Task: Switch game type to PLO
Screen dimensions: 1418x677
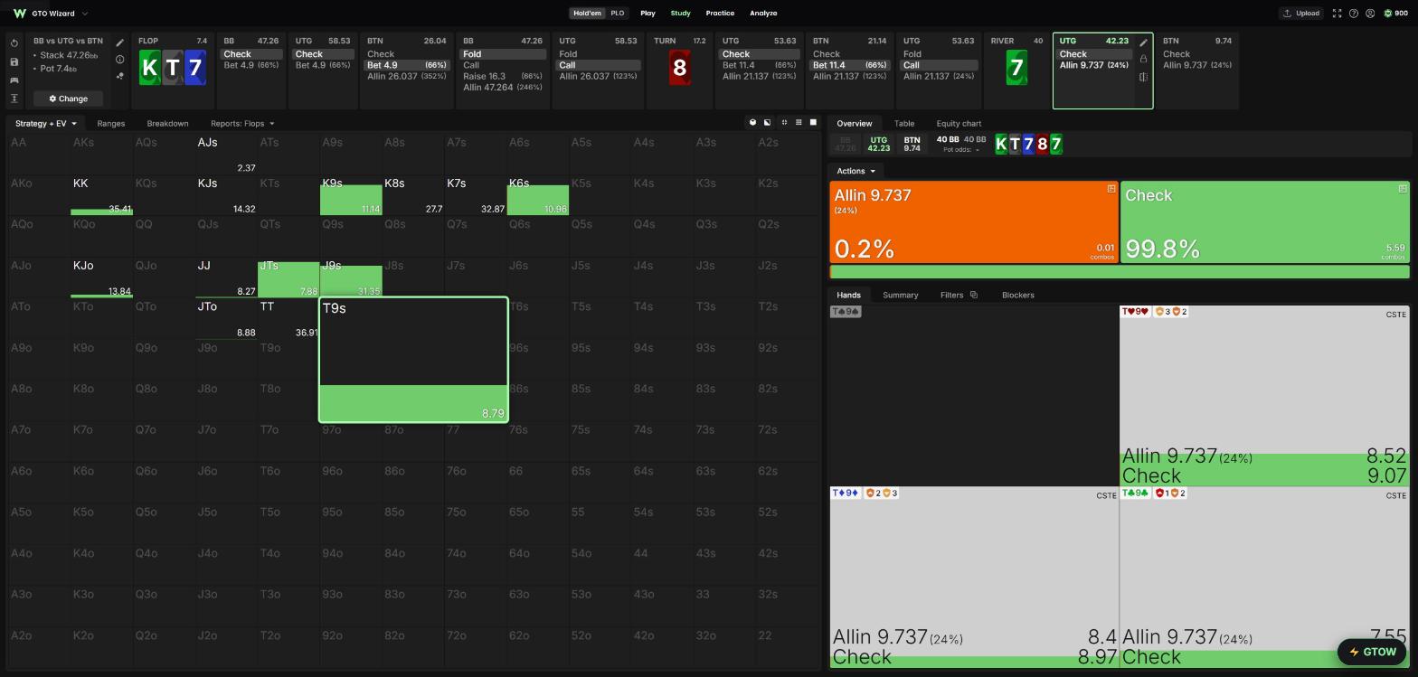Action: click(x=617, y=14)
